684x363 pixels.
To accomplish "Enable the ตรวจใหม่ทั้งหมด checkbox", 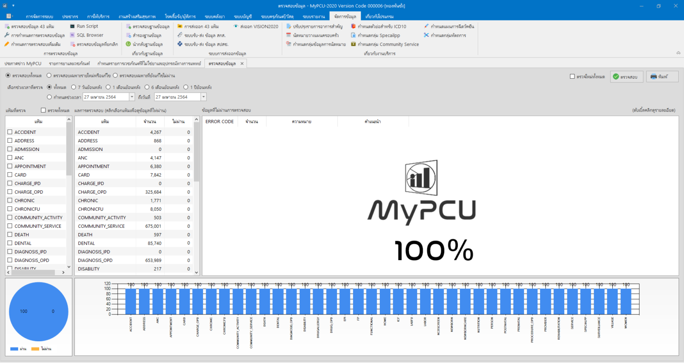I will click(573, 76).
